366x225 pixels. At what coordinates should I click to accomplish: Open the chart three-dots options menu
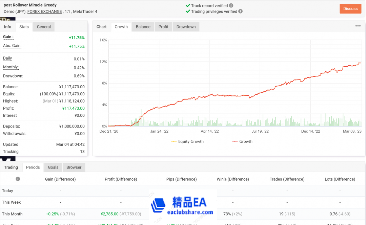point(358,26)
